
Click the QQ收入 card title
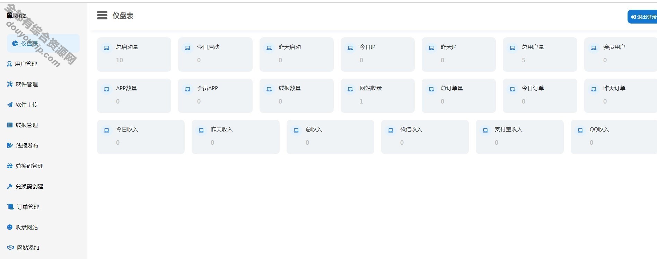click(599, 129)
